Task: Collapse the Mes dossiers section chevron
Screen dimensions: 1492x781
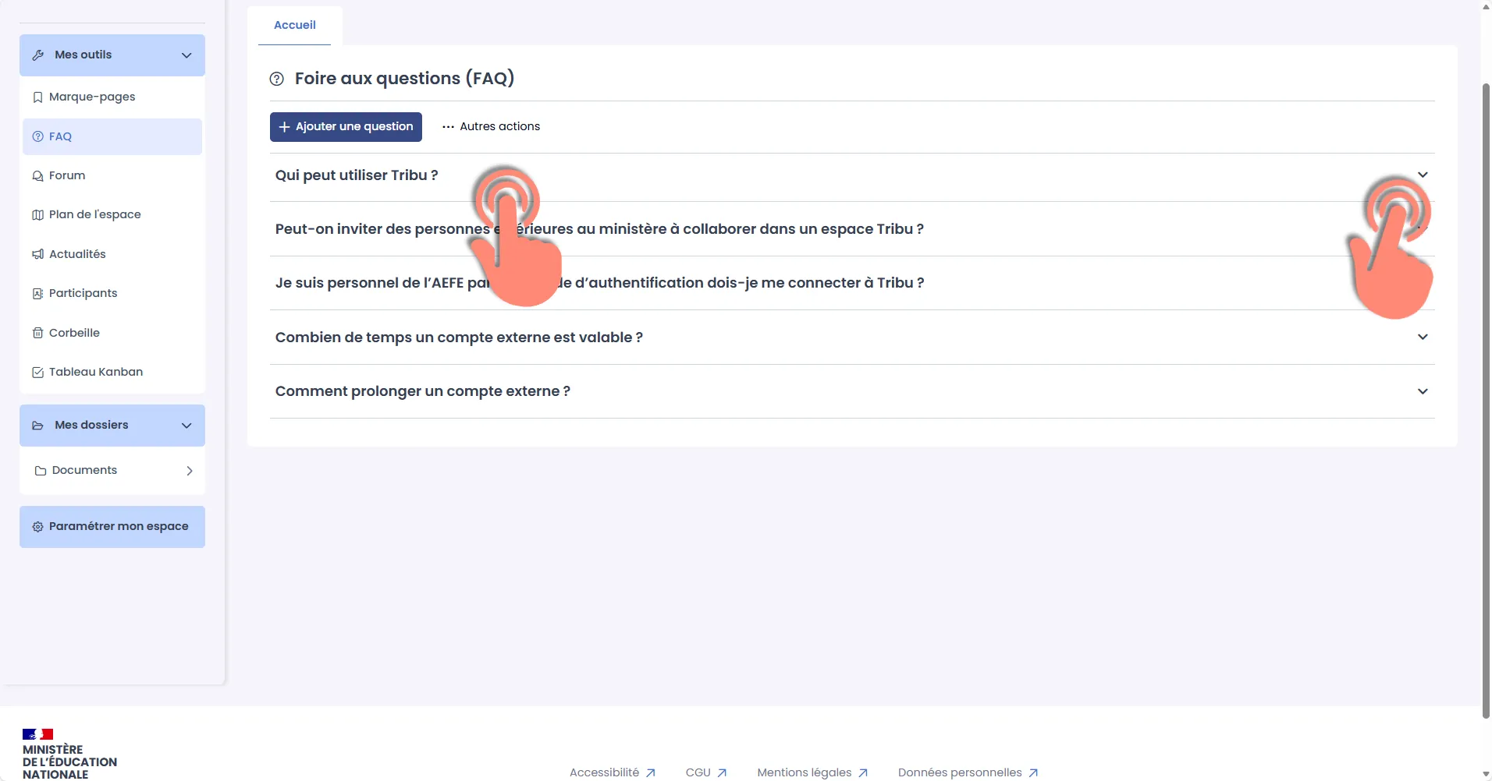Action: [186, 426]
